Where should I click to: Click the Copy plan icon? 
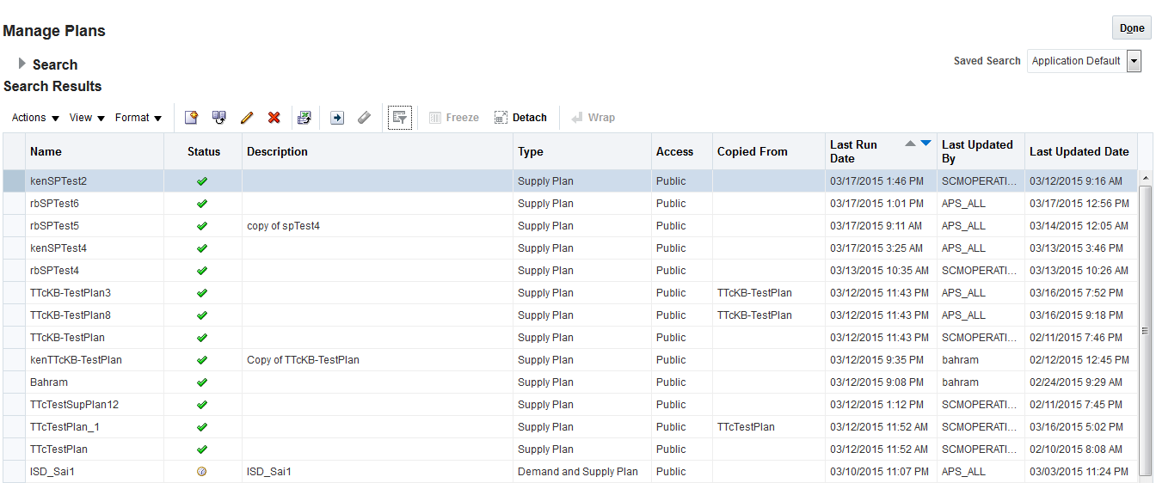(x=219, y=118)
